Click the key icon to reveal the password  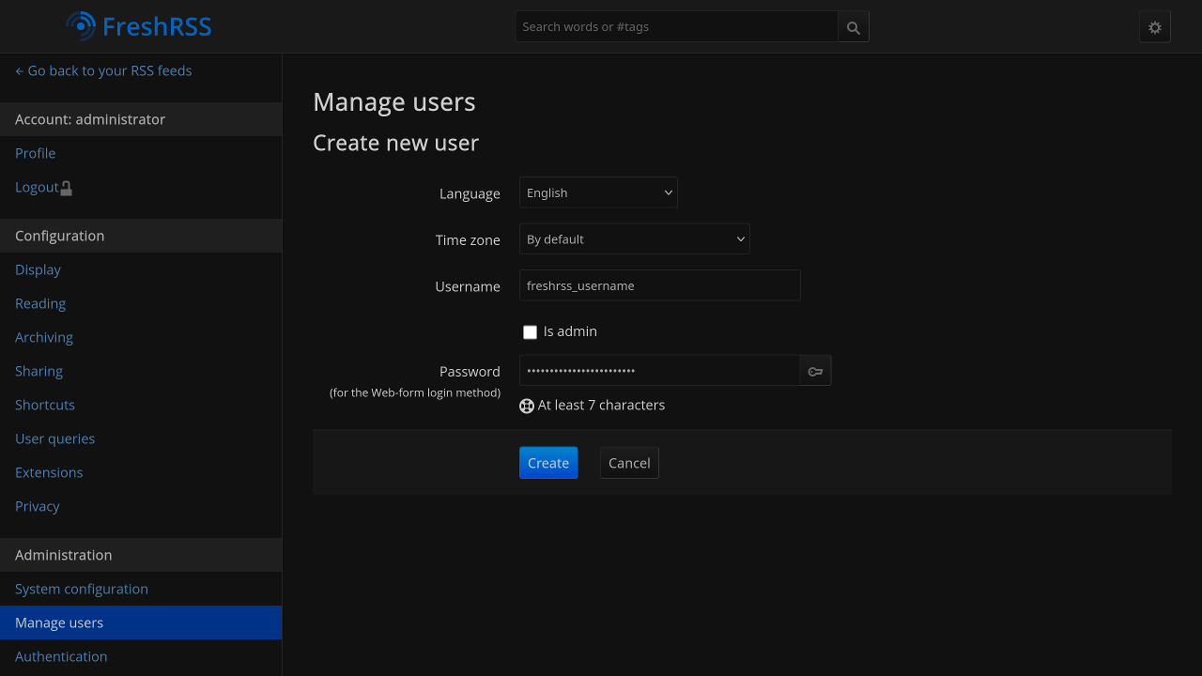coord(814,370)
